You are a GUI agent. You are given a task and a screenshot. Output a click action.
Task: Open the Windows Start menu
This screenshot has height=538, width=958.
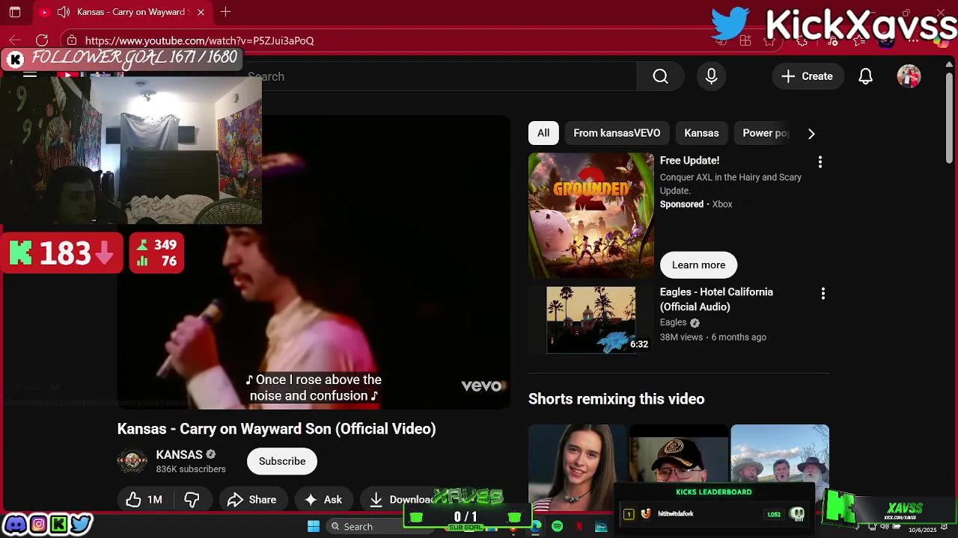pyautogui.click(x=314, y=527)
